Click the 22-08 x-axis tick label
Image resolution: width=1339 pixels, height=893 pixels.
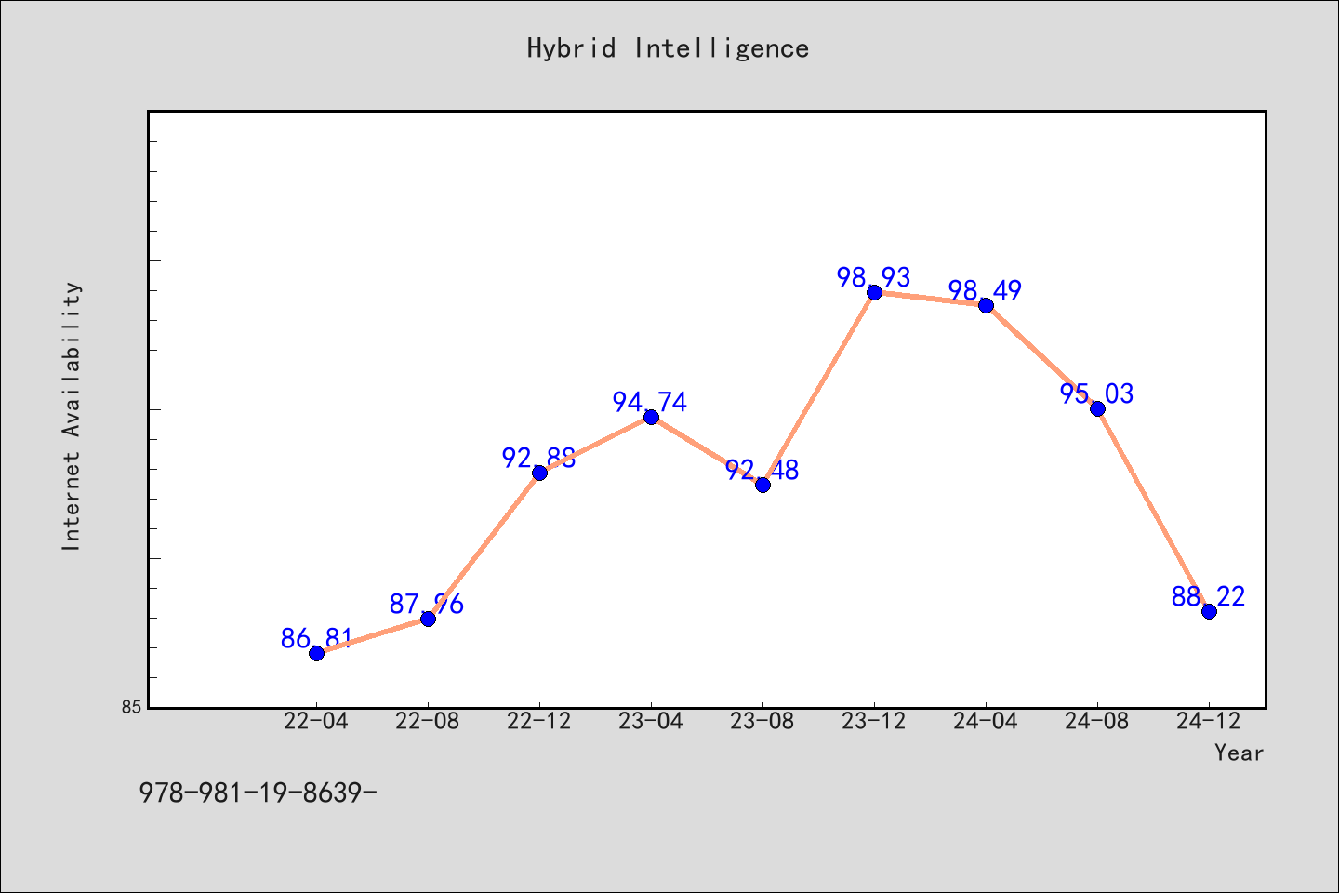428,722
